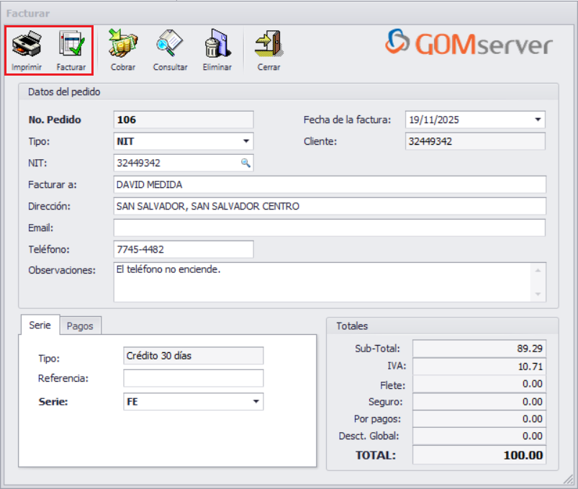Screen dimensions: 578x489
Task: Select the Facturar toolbar icon
Action: pos(71,43)
